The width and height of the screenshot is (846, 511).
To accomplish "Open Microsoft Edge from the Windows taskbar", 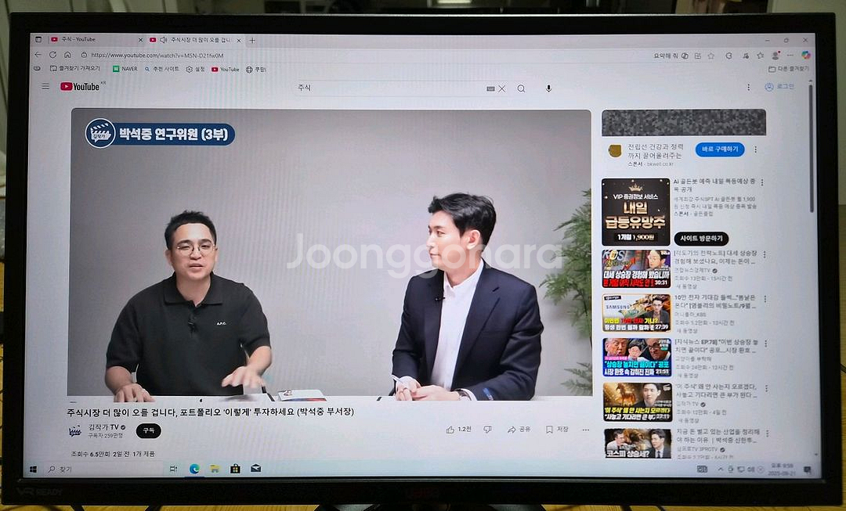I will [193, 469].
